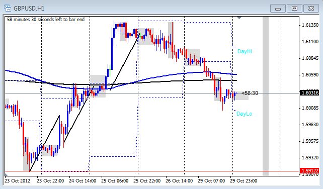
Task: Click the red level price tag 1.59122
Action: tap(310, 171)
